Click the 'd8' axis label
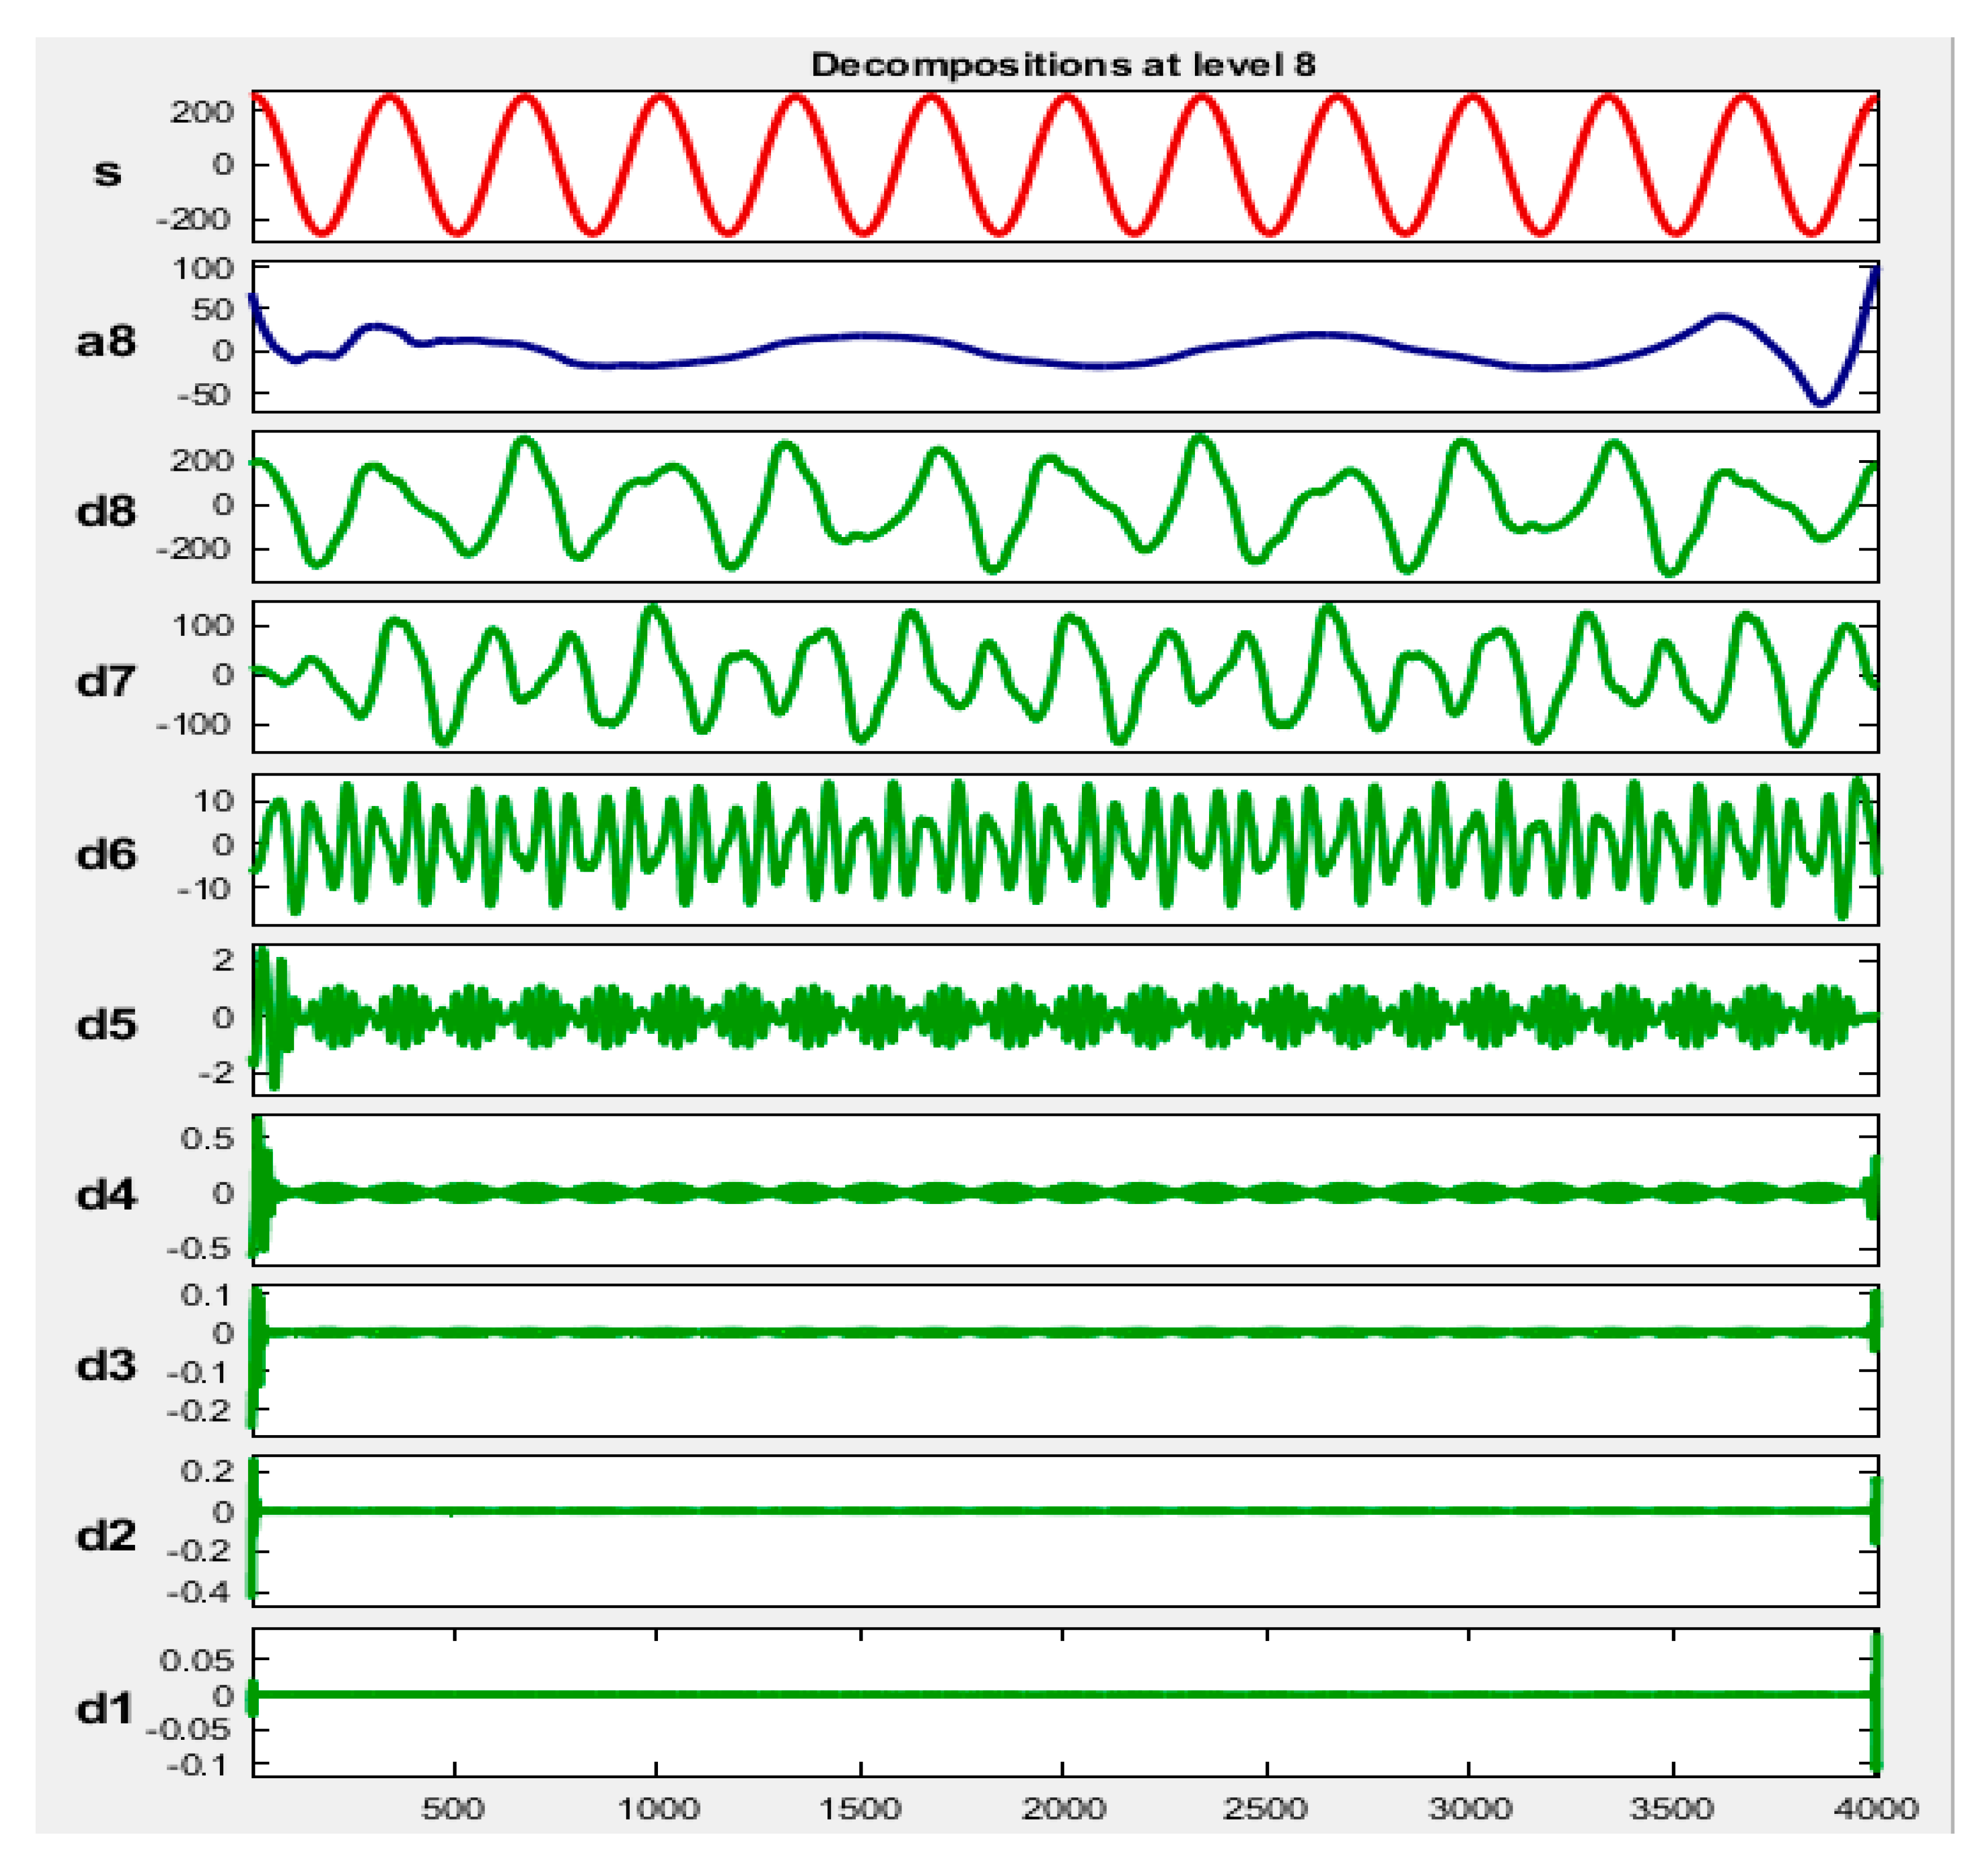 (106, 511)
